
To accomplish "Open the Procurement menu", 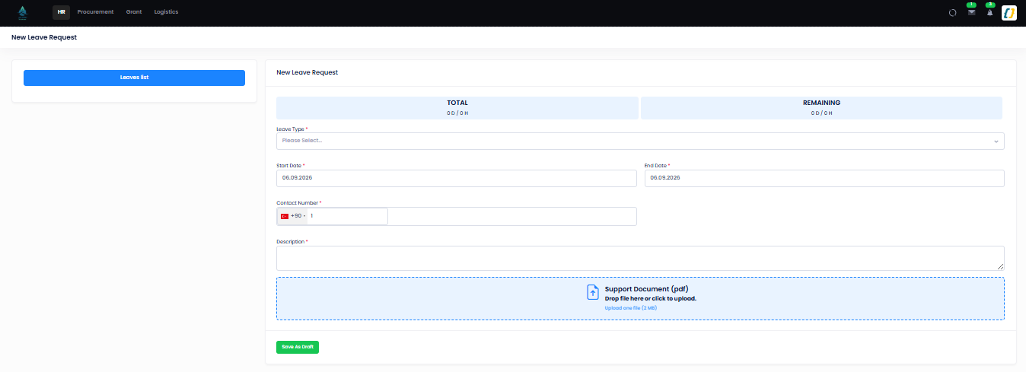I will [95, 12].
